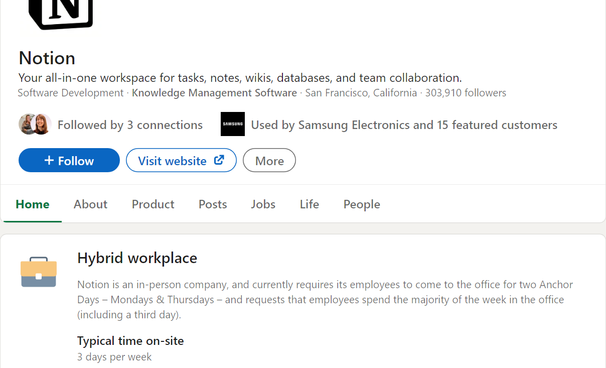Click the Notion company logo
Viewport: 606px width, 368px height.
[x=61, y=14]
